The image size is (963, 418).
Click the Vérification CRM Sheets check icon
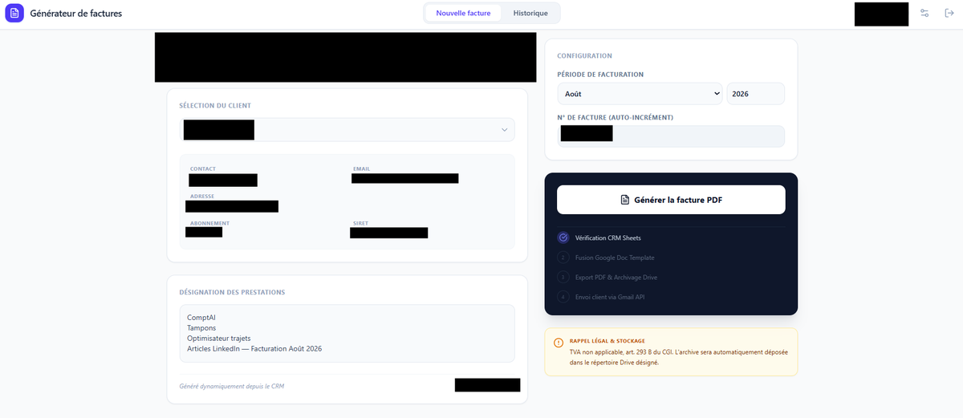563,237
